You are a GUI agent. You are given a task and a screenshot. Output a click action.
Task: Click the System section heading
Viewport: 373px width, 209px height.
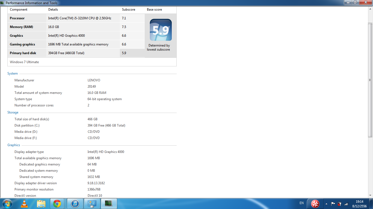point(13,73)
